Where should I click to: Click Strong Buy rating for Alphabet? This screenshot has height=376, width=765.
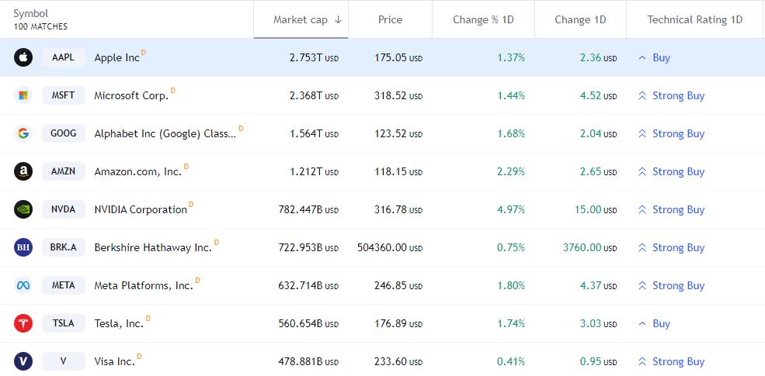click(679, 134)
